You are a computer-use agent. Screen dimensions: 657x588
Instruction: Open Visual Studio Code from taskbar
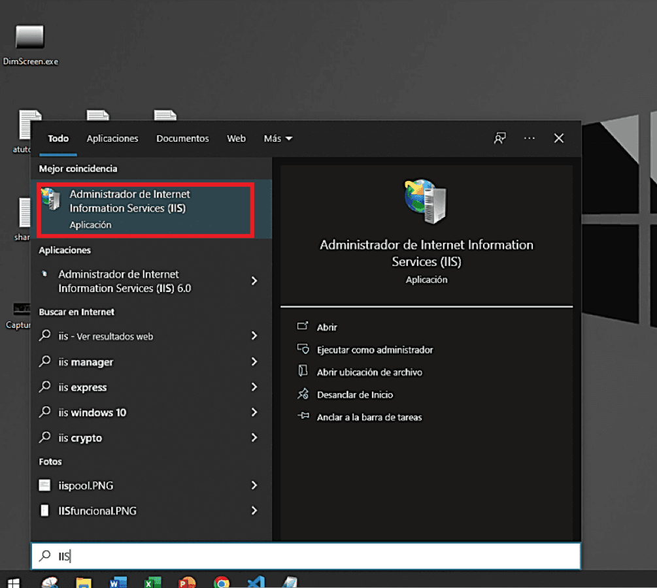coord(256,581)
